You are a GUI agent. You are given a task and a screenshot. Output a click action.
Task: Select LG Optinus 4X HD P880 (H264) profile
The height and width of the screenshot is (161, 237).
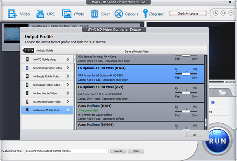tap(140, 74)
